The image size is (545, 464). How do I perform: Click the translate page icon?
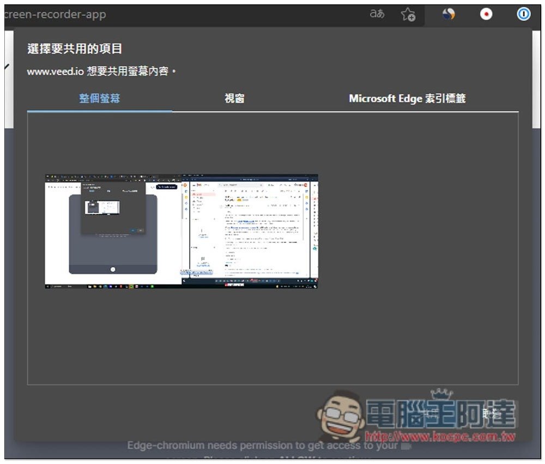tap(377, 14)
